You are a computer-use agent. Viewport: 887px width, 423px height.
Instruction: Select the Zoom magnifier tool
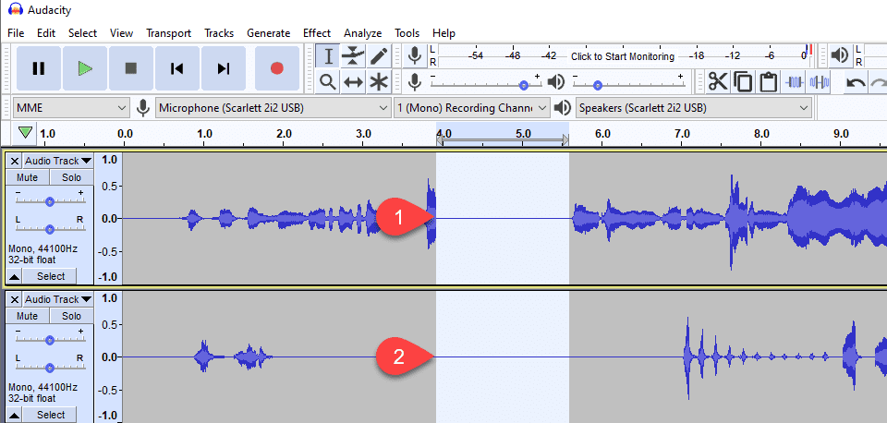click(328, 81)
